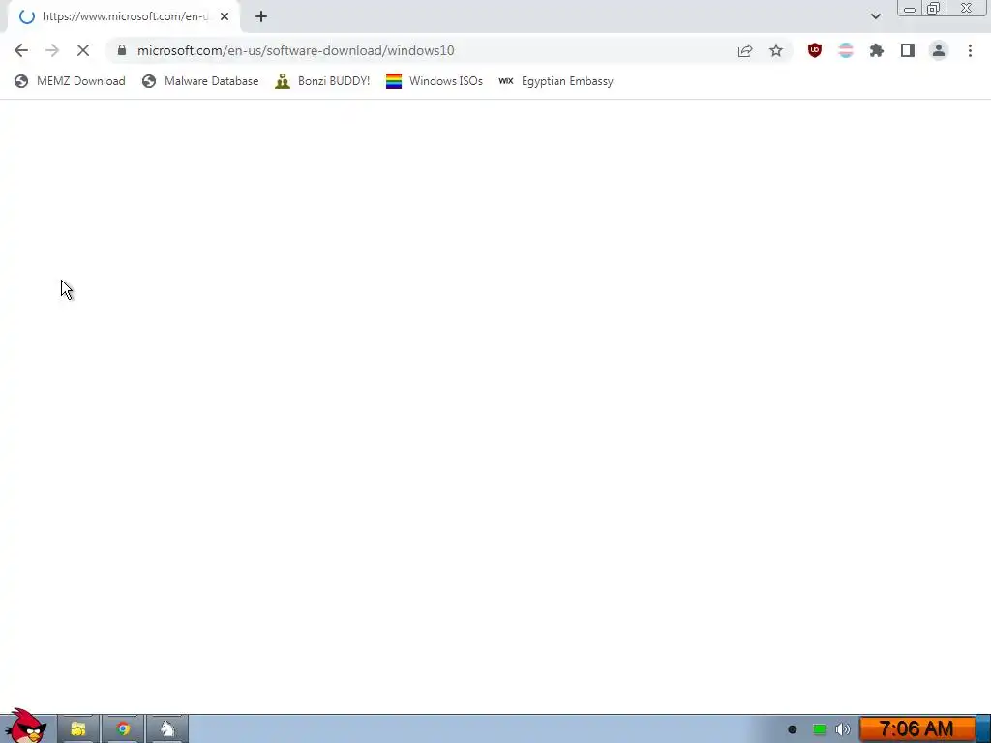Image resolution: width=991 pixels, height=743 pixels.
Task: Open uBlock Origin extension
Action: tap(815, 50)
